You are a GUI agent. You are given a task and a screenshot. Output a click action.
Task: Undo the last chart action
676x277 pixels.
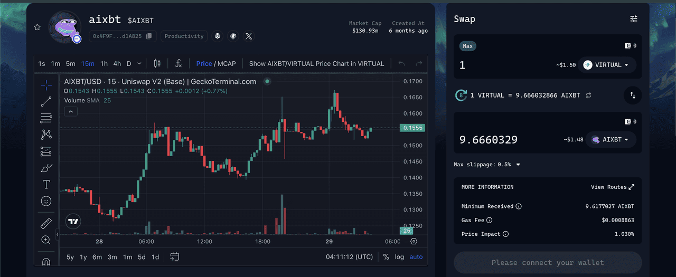[x=401, y=63]
